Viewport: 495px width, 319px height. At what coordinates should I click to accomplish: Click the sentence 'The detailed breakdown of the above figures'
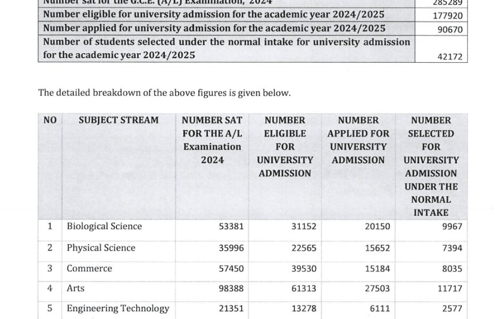[164, 93]
